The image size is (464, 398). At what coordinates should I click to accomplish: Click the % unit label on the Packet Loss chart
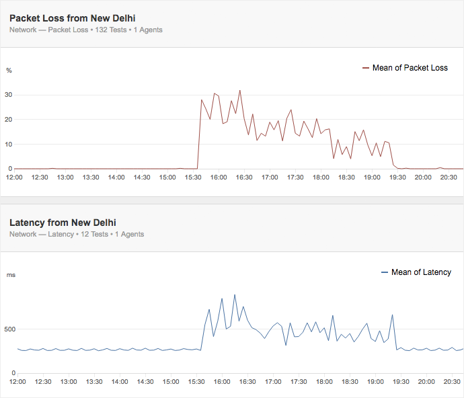9,70
